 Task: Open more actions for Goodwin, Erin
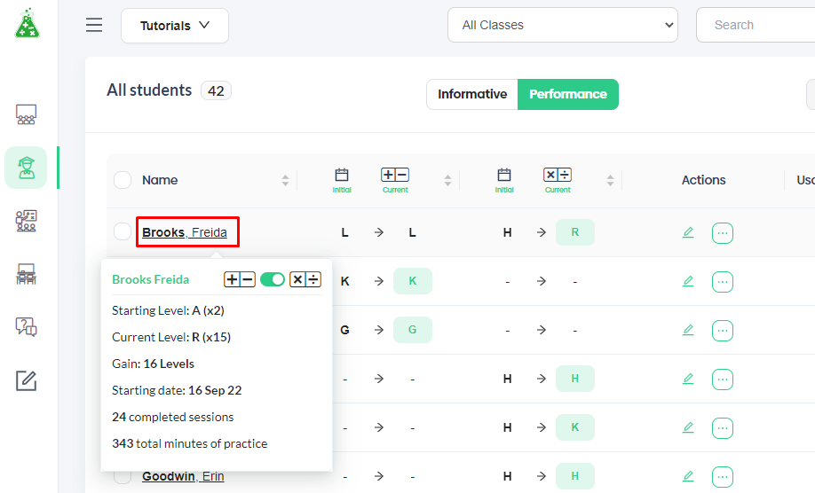pos(723,477)
